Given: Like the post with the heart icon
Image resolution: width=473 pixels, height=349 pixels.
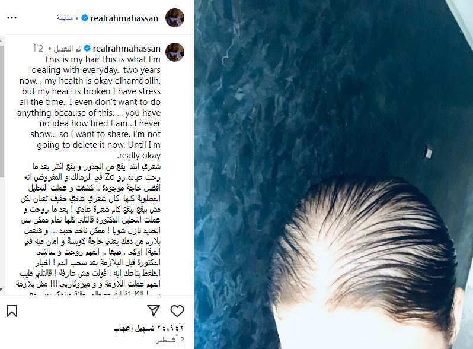Looking at the screenshot, I should (177, 311).
